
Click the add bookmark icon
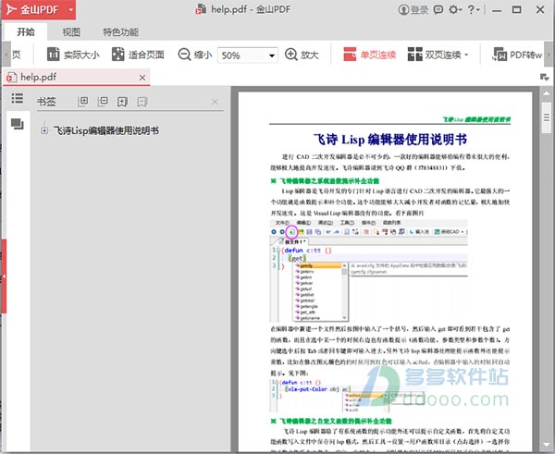click(122, 102)
